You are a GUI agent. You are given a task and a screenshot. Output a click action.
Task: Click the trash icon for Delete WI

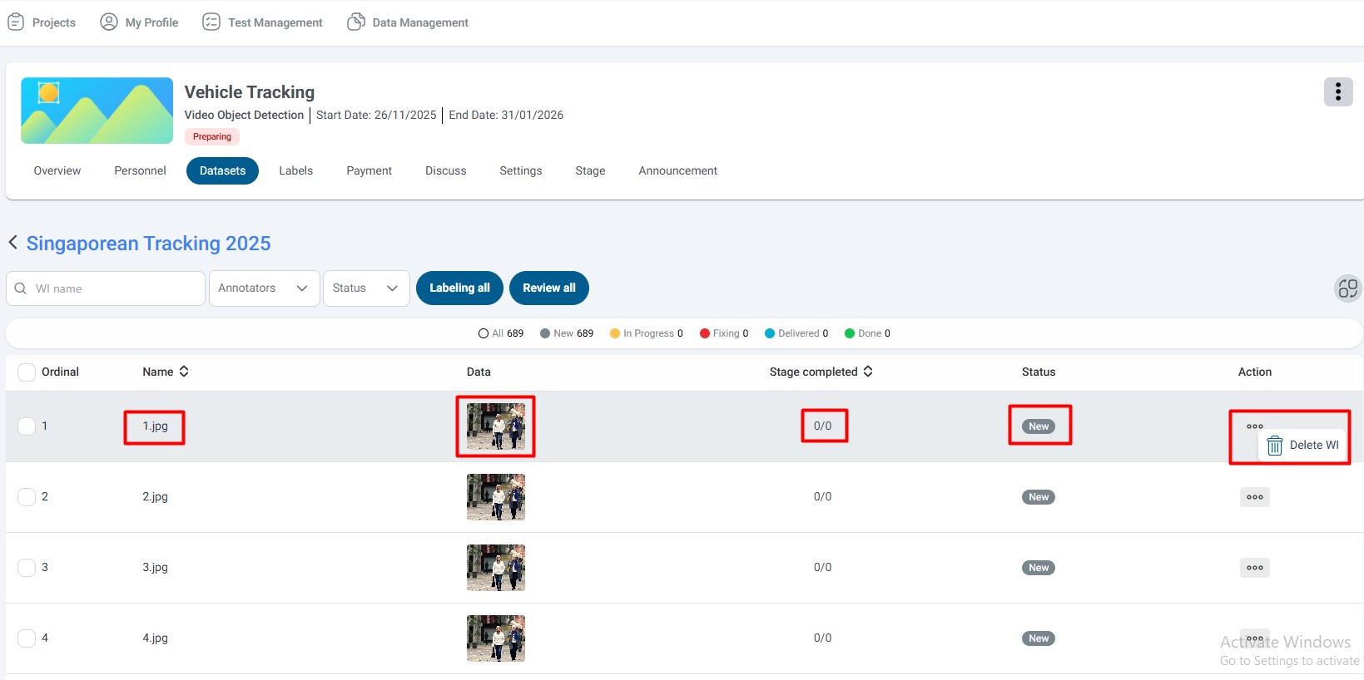pos(1274,446)
